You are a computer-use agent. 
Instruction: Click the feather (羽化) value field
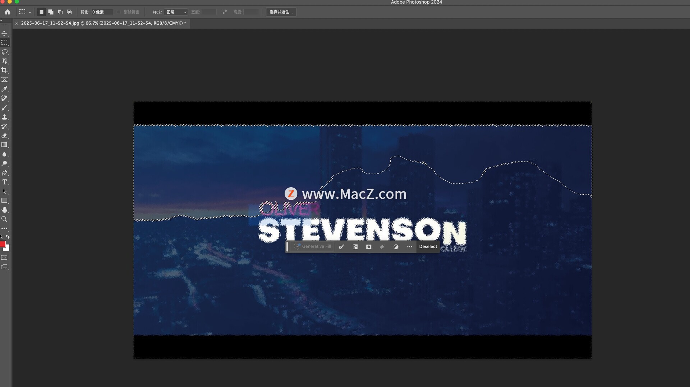click(x=102, y=12)
